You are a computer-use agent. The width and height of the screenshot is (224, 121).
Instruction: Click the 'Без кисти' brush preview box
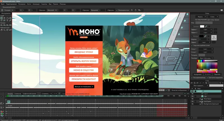pyautogui.click(x=214, y=38)
